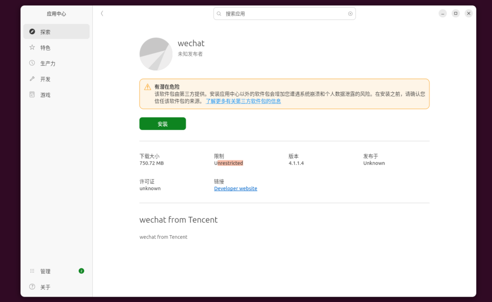Click the star icon beside 特色
This screenshot has height=302, width=492.
click(32, 48)
